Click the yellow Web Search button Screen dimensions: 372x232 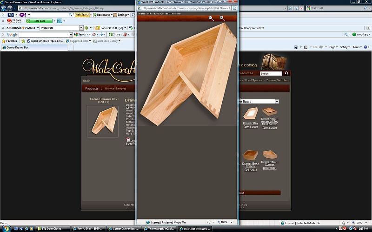coord(82,15)
